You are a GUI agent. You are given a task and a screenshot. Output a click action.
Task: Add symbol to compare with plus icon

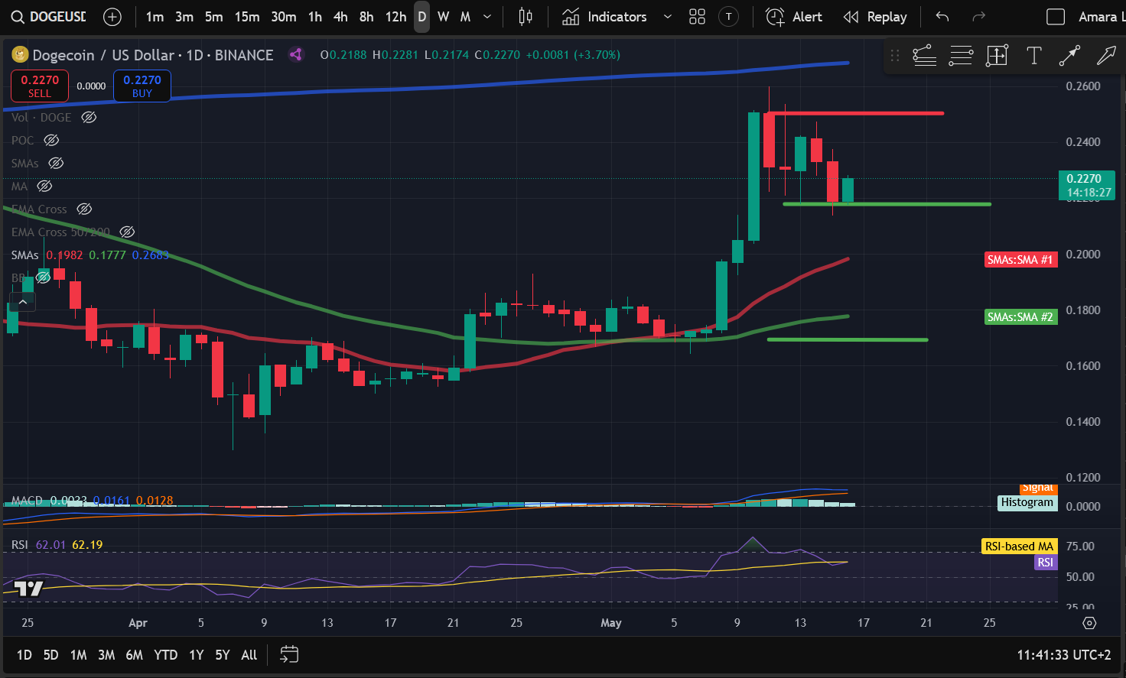[x=112, y=17]
